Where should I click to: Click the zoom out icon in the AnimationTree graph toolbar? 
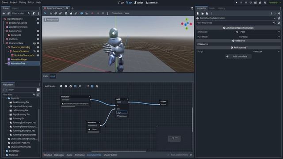[61, 86]
